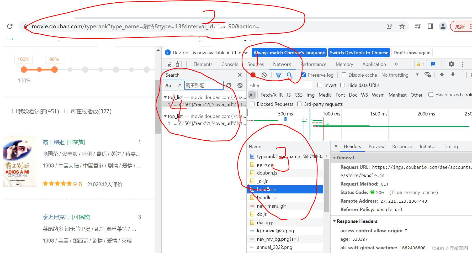The height and width of the screenshot is (253, 472).
Task: Click the 霸王别姬 movie poster thumbnail
Action: [x=20, y=161]
